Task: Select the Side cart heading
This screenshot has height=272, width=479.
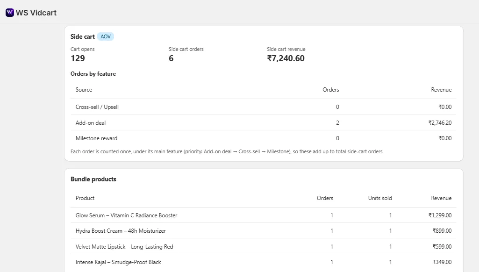Action: (x=82, y=36)
